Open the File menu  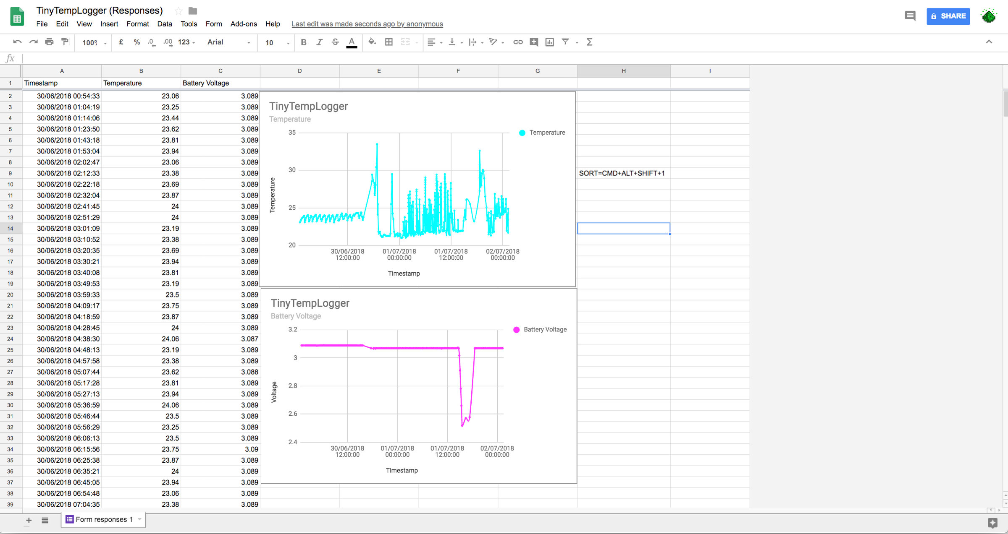click(x=42, y=24)
